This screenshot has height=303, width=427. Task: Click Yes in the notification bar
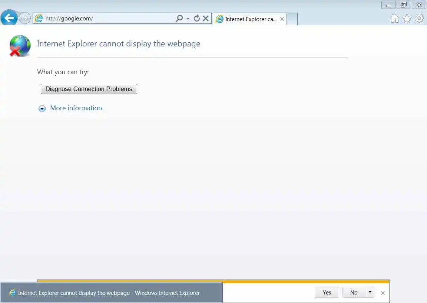[x=327, y=292]
